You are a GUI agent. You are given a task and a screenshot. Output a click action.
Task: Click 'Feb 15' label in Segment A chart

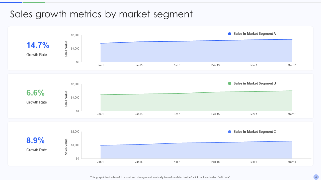215,65
